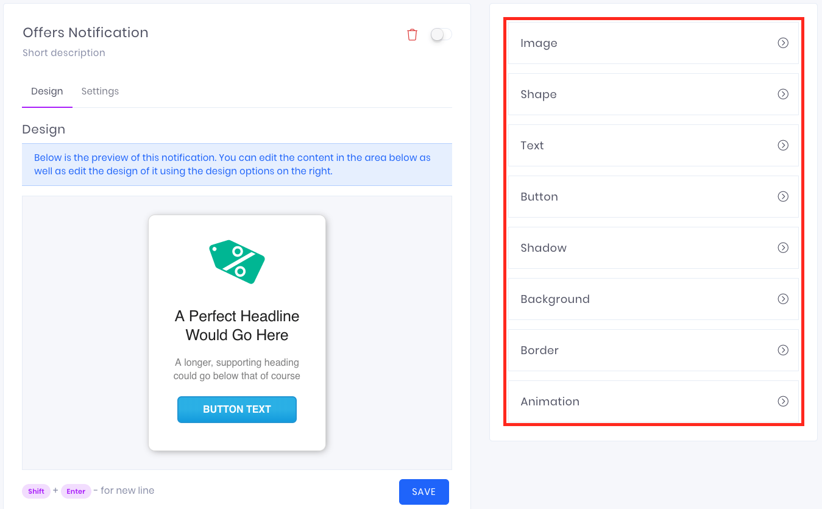Click the SAVE button
The width and height of the screenshot is (822, 509).
423,491
